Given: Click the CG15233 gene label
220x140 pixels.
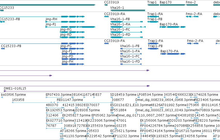Looking at the screenshot, I should [7, 8].
